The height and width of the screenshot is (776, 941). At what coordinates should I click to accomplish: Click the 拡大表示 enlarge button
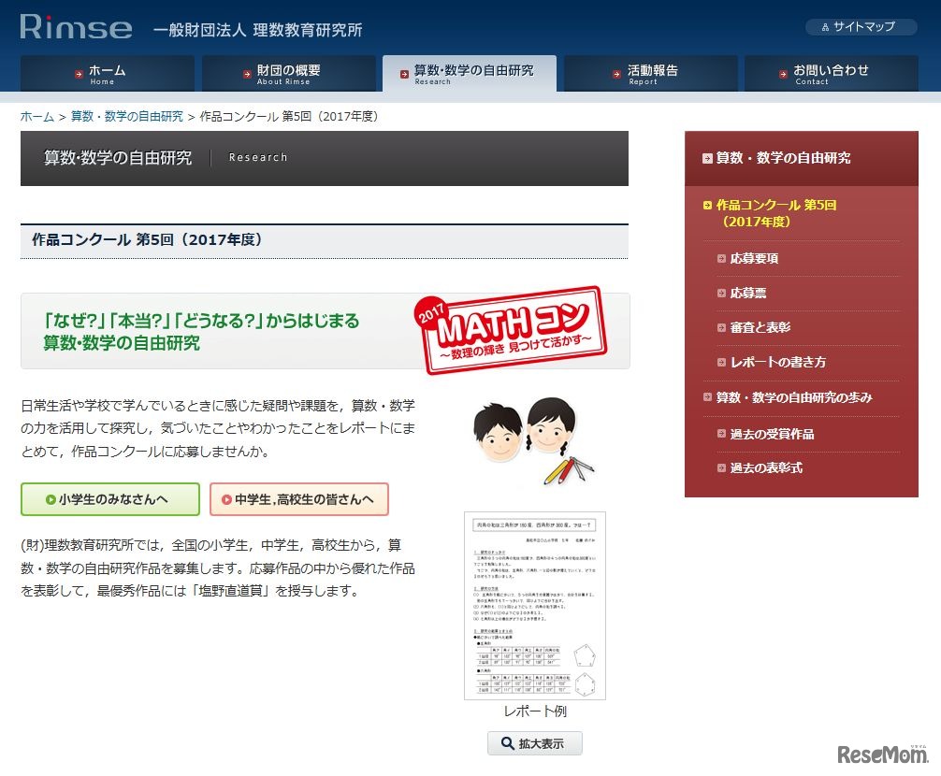tap(535, 743)
